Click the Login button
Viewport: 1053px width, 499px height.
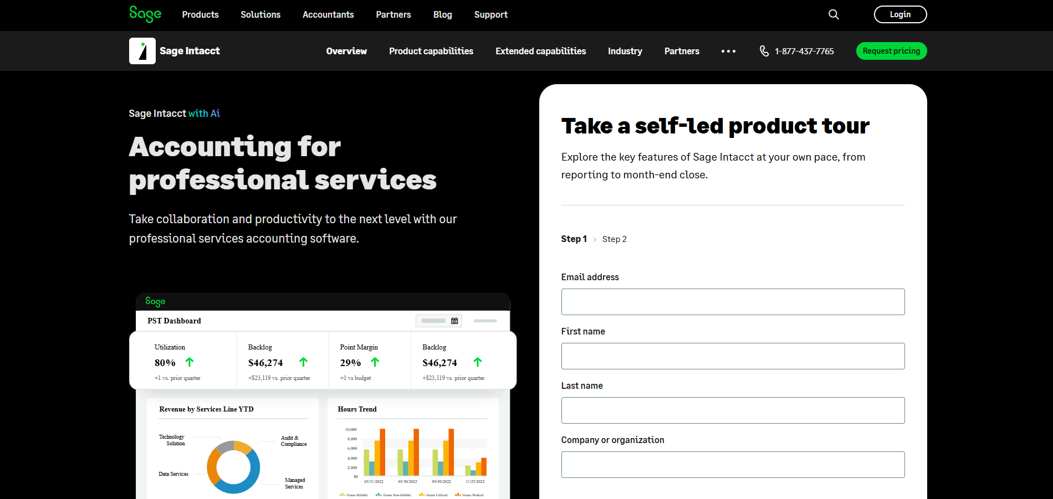(900, 14)
